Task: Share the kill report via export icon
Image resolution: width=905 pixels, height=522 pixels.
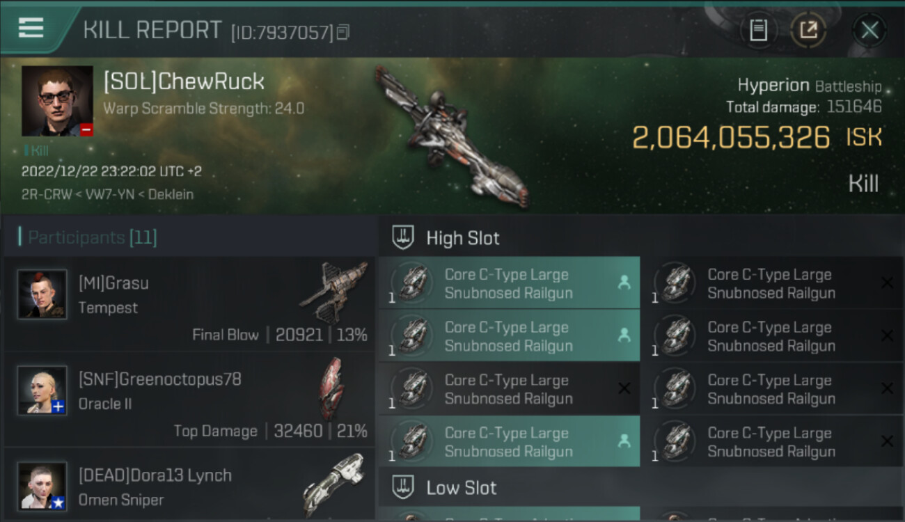Action: [x=808, y=30]
